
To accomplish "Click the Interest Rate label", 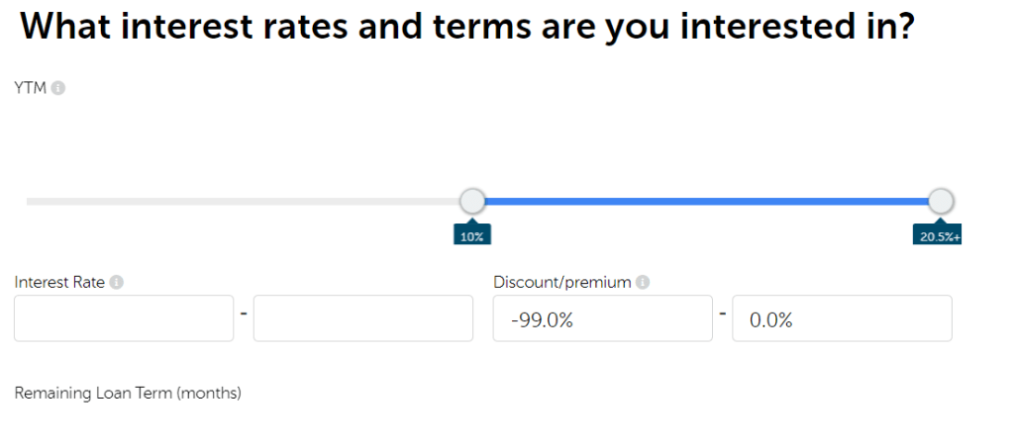I will point(59,283).
